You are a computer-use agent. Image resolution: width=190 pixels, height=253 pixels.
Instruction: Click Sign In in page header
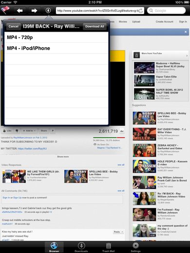click(183, 21)
